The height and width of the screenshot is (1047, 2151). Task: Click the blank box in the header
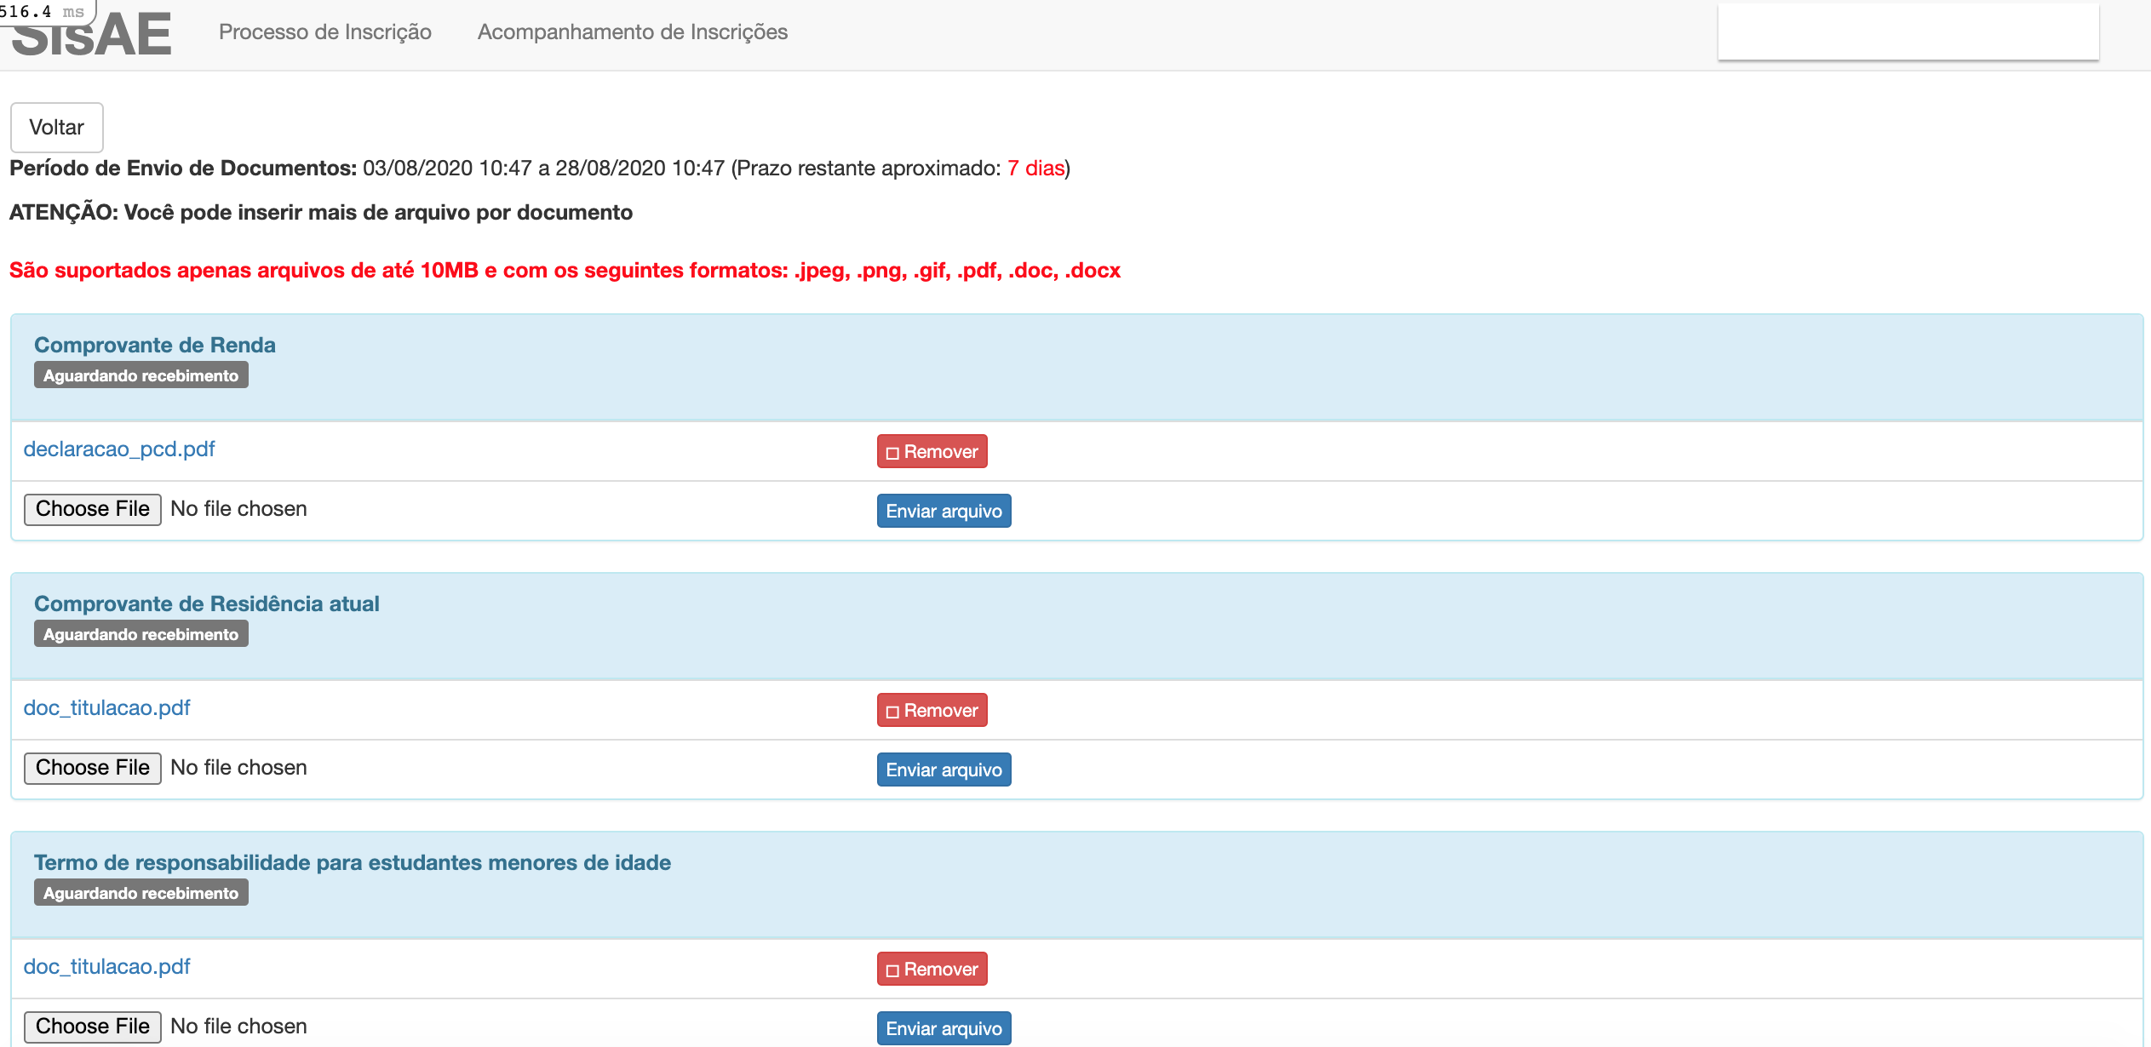click(1908, 32)
